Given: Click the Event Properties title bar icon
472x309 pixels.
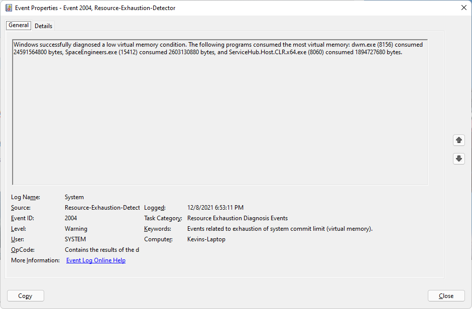Looking at the screenshot, I should 9,8.
